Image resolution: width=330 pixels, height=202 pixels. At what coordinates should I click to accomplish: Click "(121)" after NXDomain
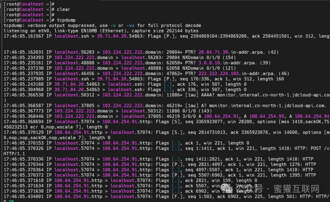(229, 68)
